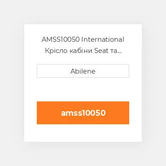Click the word кабіни in the title

coord(81,51)
